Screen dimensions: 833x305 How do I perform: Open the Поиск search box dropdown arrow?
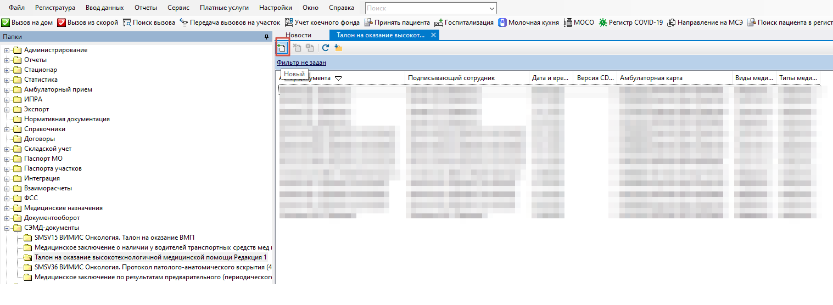coord(491,8)
